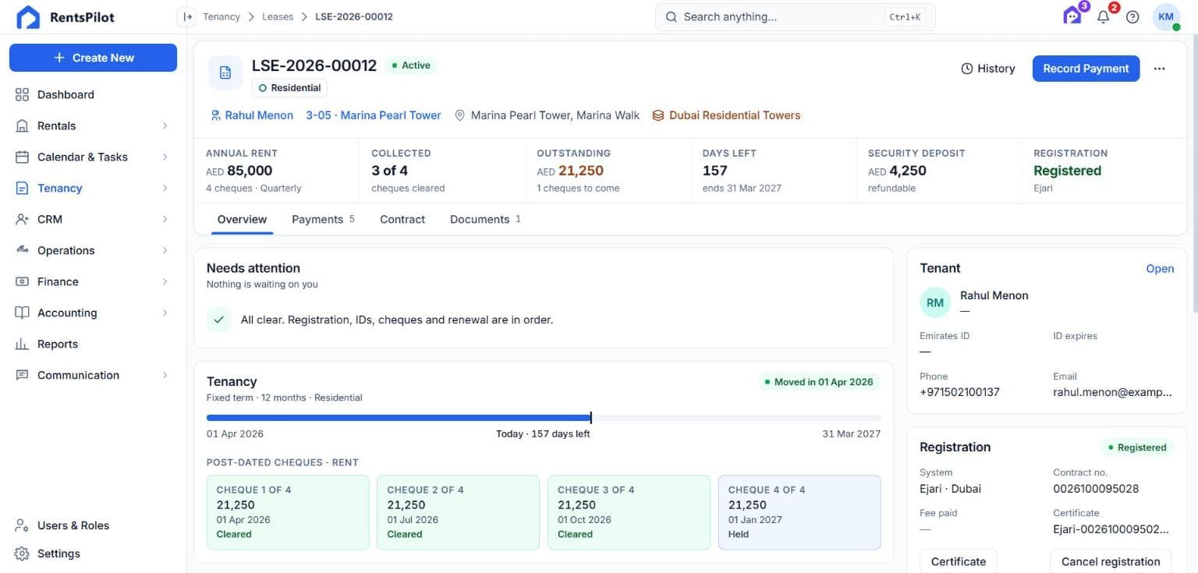Open the Rahul Menon tenant link in header

click(x=252, y=115)
